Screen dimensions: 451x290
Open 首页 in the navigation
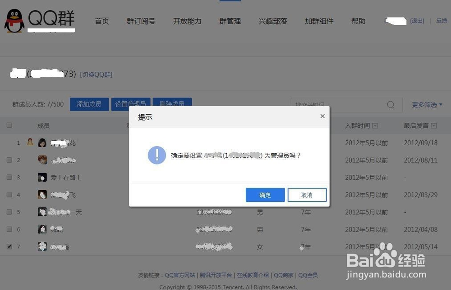(102, 21)
